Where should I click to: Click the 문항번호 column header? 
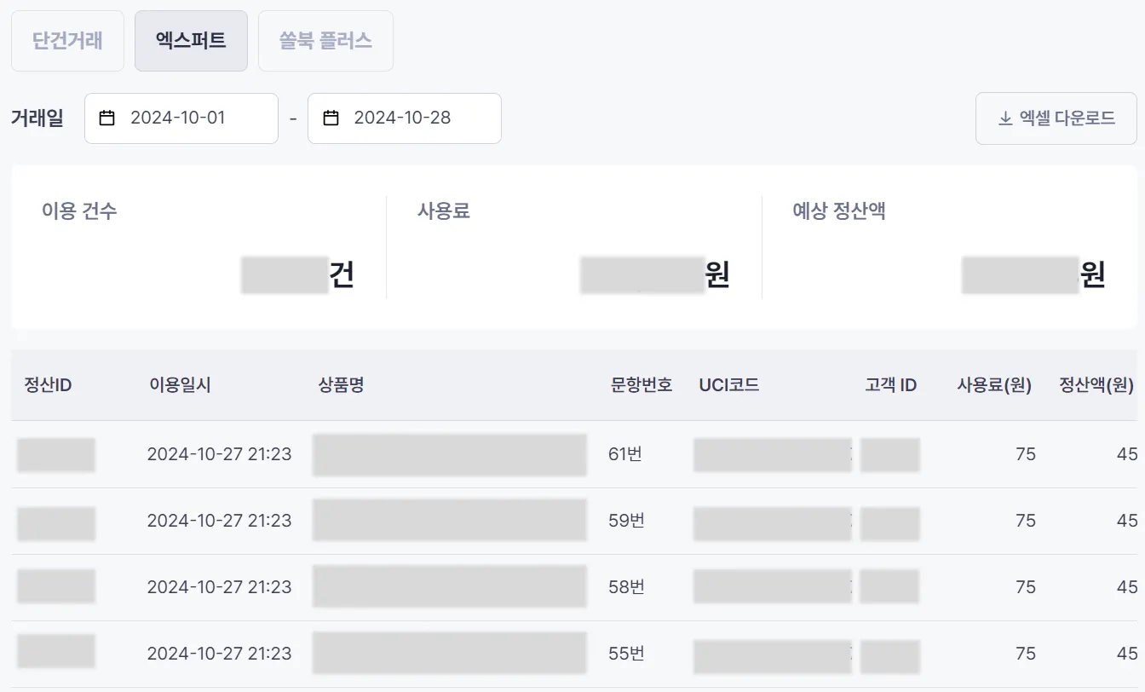coord(642,385)
